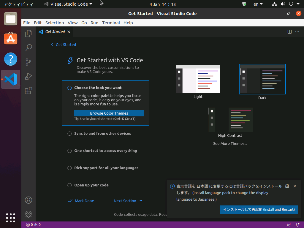Image resolution: width=304 pixels, height=228 pixels.
Task: Dismiss the Japanese language pack notification
Action: click(295, 186)
